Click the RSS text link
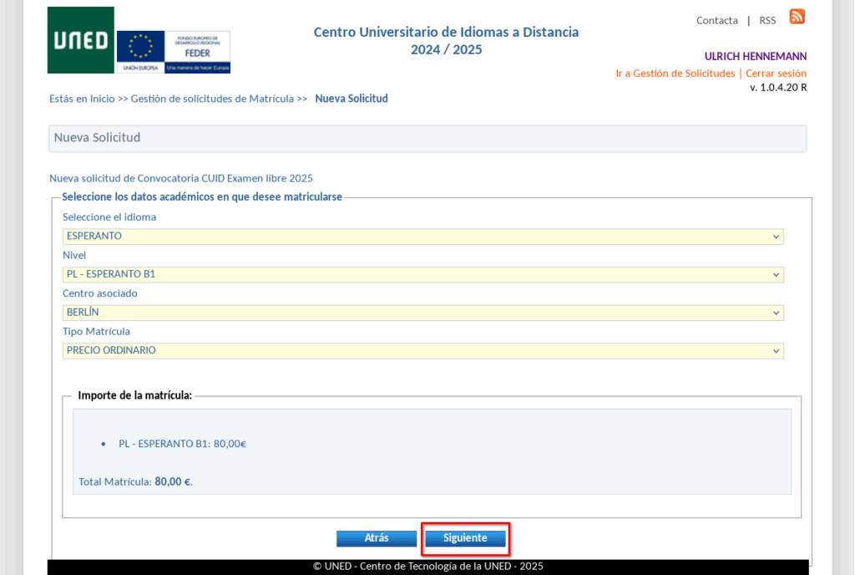The width and height of the screenshot is (855, 575). (x=766, y=20)
